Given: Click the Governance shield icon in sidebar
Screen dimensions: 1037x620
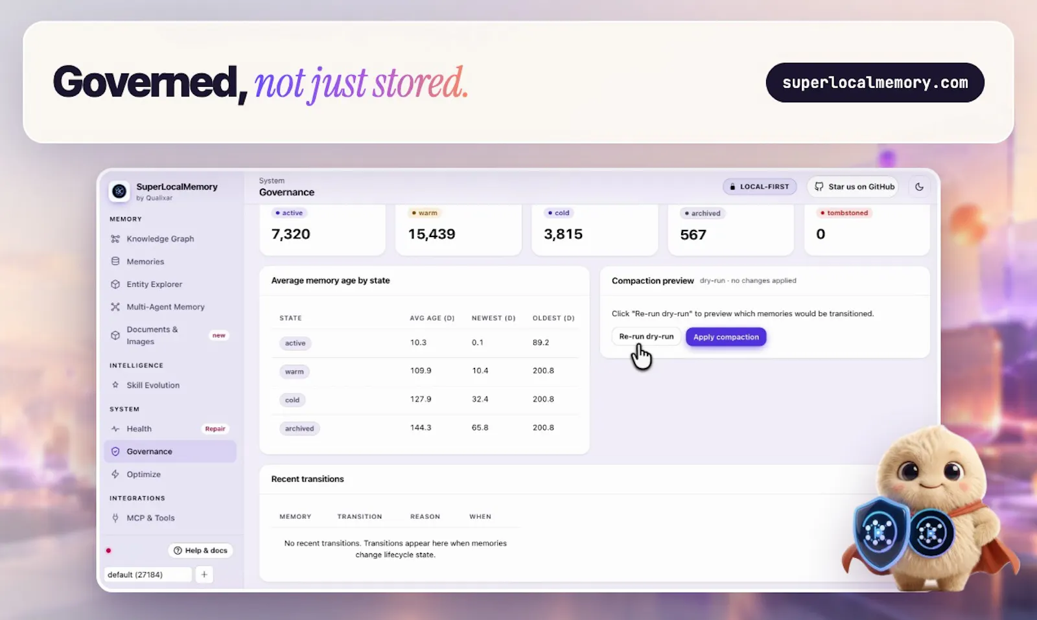Looking at the screenshot, I should (x=115, y=452).
